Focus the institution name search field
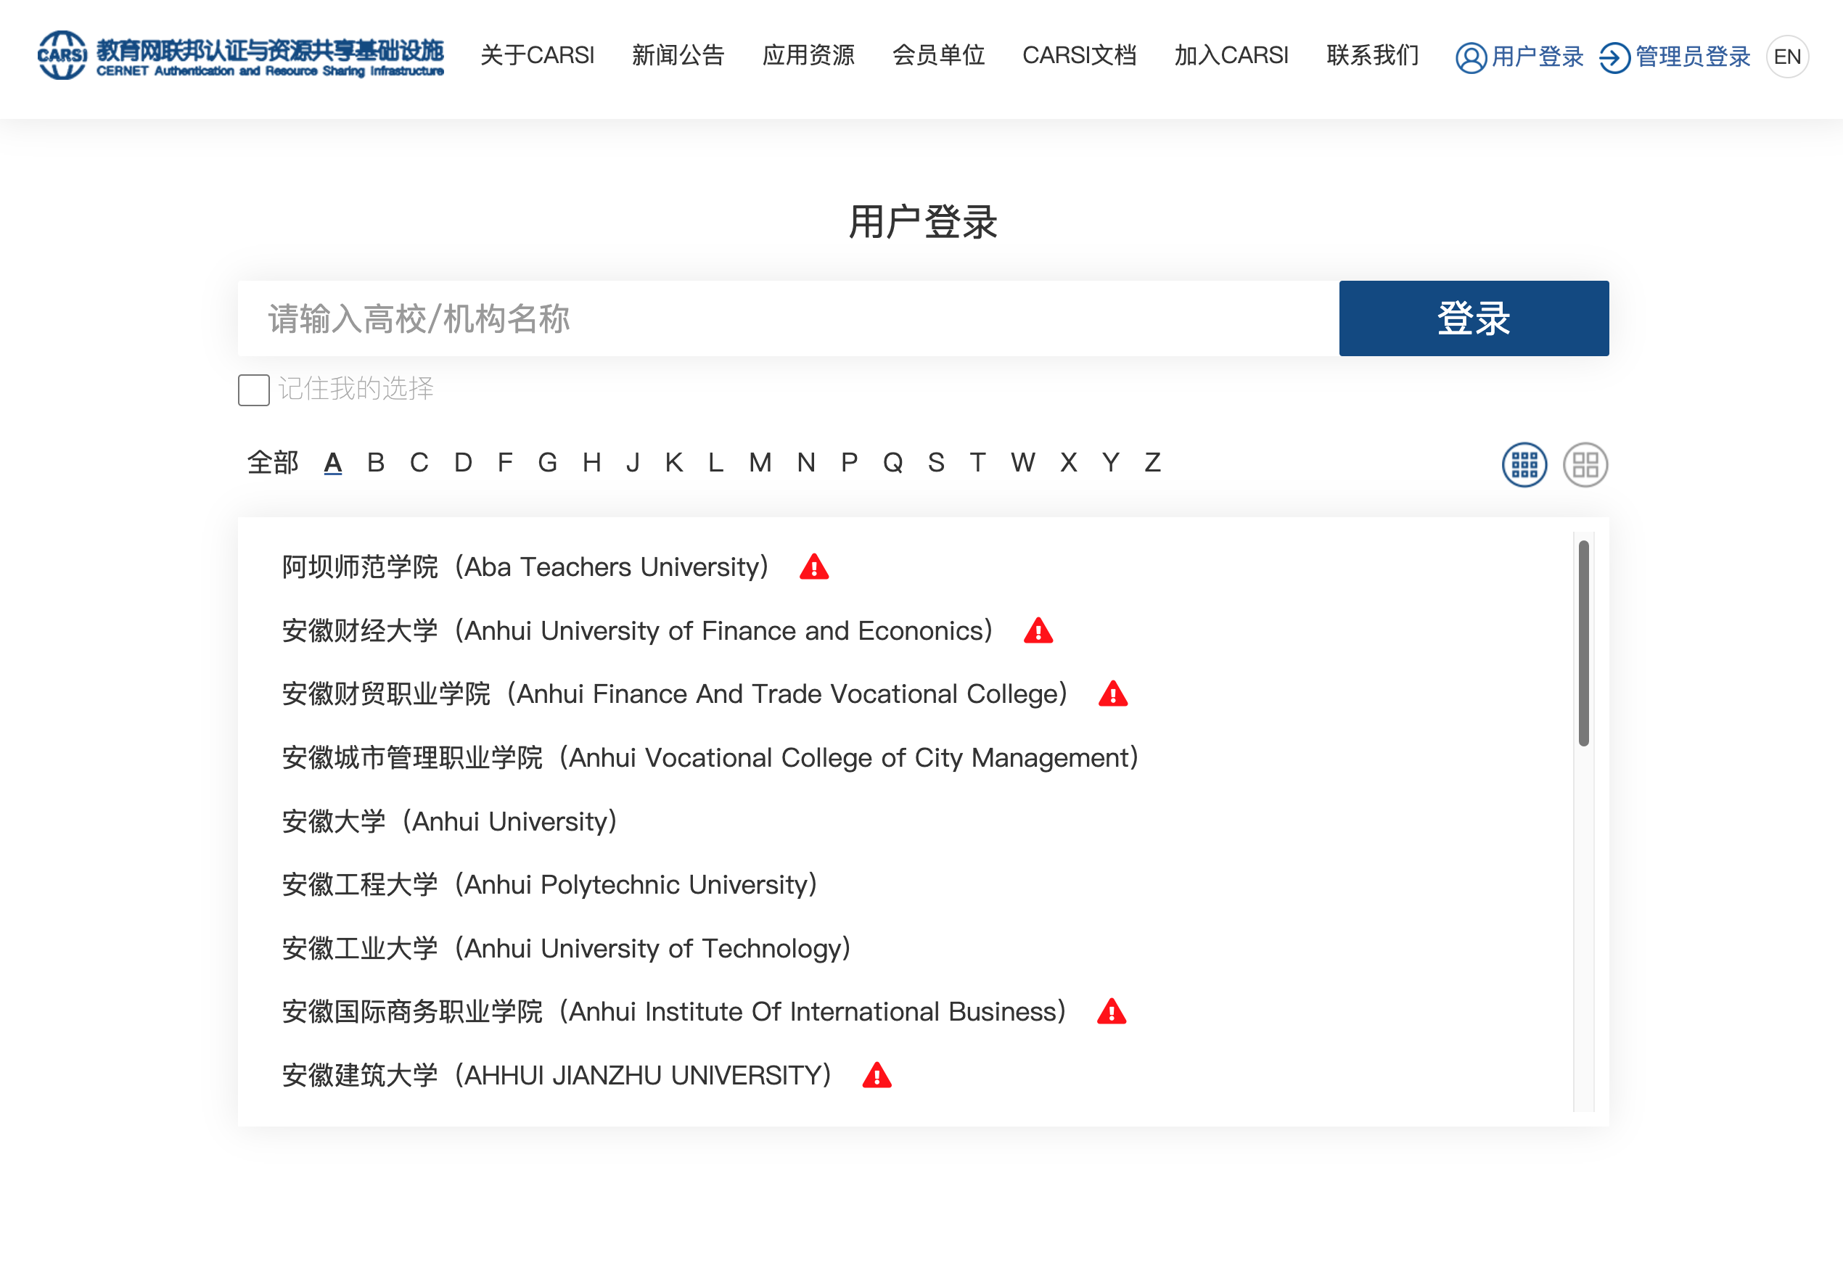 coord(789,318)
